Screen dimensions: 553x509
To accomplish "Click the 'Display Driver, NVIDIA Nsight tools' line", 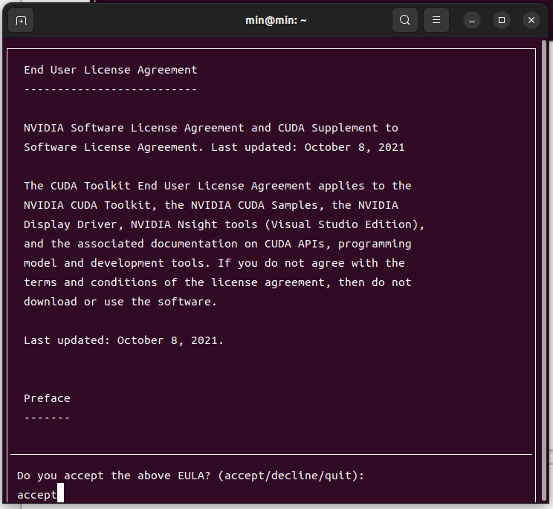I will [x=224, y=224].
